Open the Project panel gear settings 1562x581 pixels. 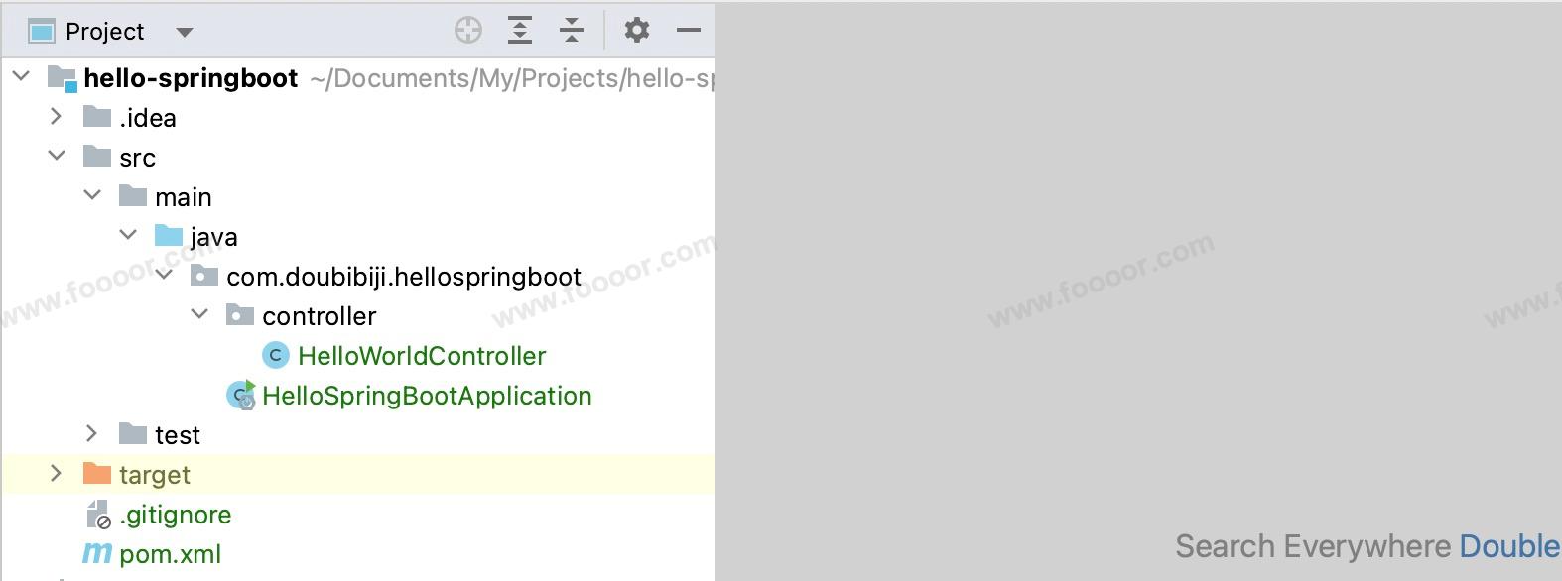[x=637, y=31]
